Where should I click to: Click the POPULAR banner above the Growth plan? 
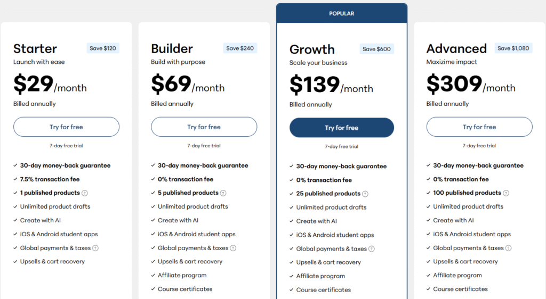pyautogui.click(x=342, y=13)
